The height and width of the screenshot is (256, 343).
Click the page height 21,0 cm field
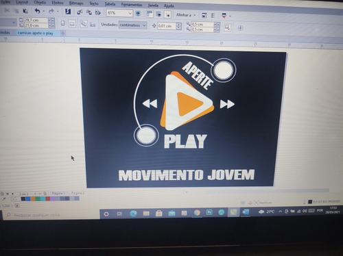coord(36,25)
